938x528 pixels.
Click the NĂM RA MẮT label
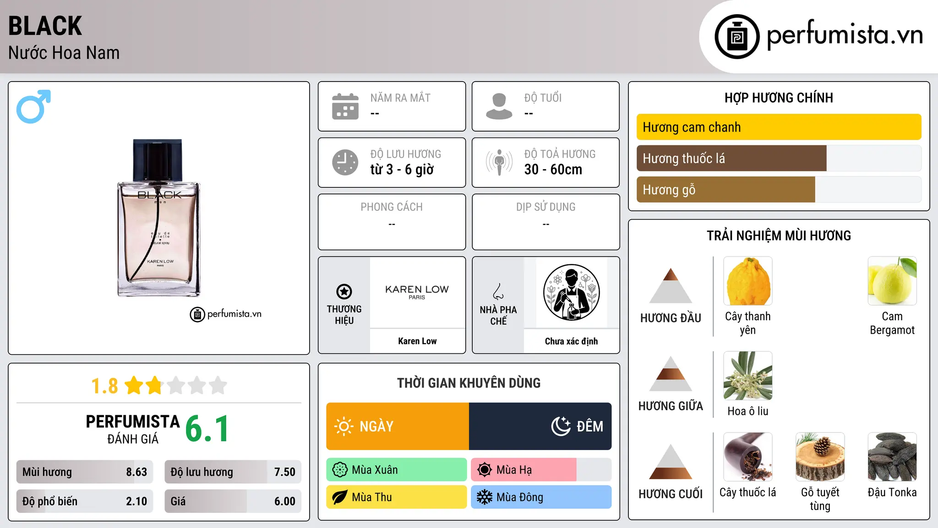(400, 98)
